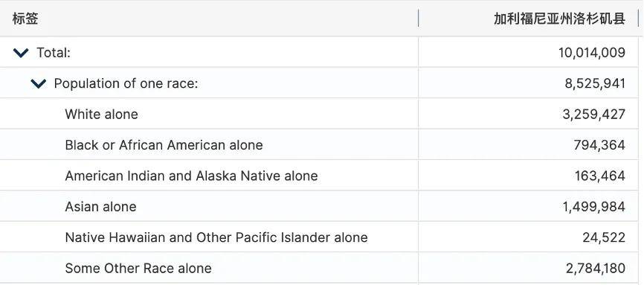Click the White alone value 3,259,427

point(594,115)
